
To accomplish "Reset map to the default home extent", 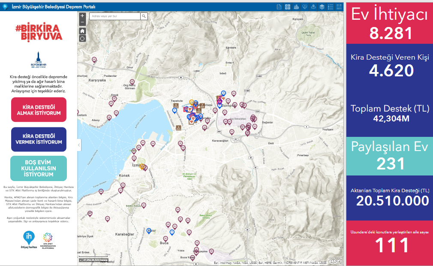I will point(82,31).
